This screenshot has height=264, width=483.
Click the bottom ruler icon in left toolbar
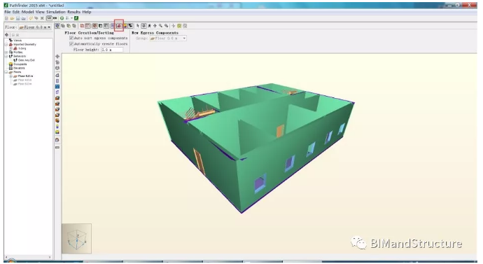[x=57, y=147]
